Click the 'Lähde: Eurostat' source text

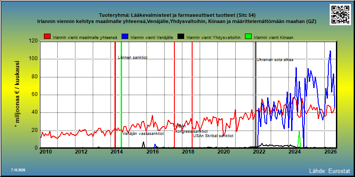329,170
